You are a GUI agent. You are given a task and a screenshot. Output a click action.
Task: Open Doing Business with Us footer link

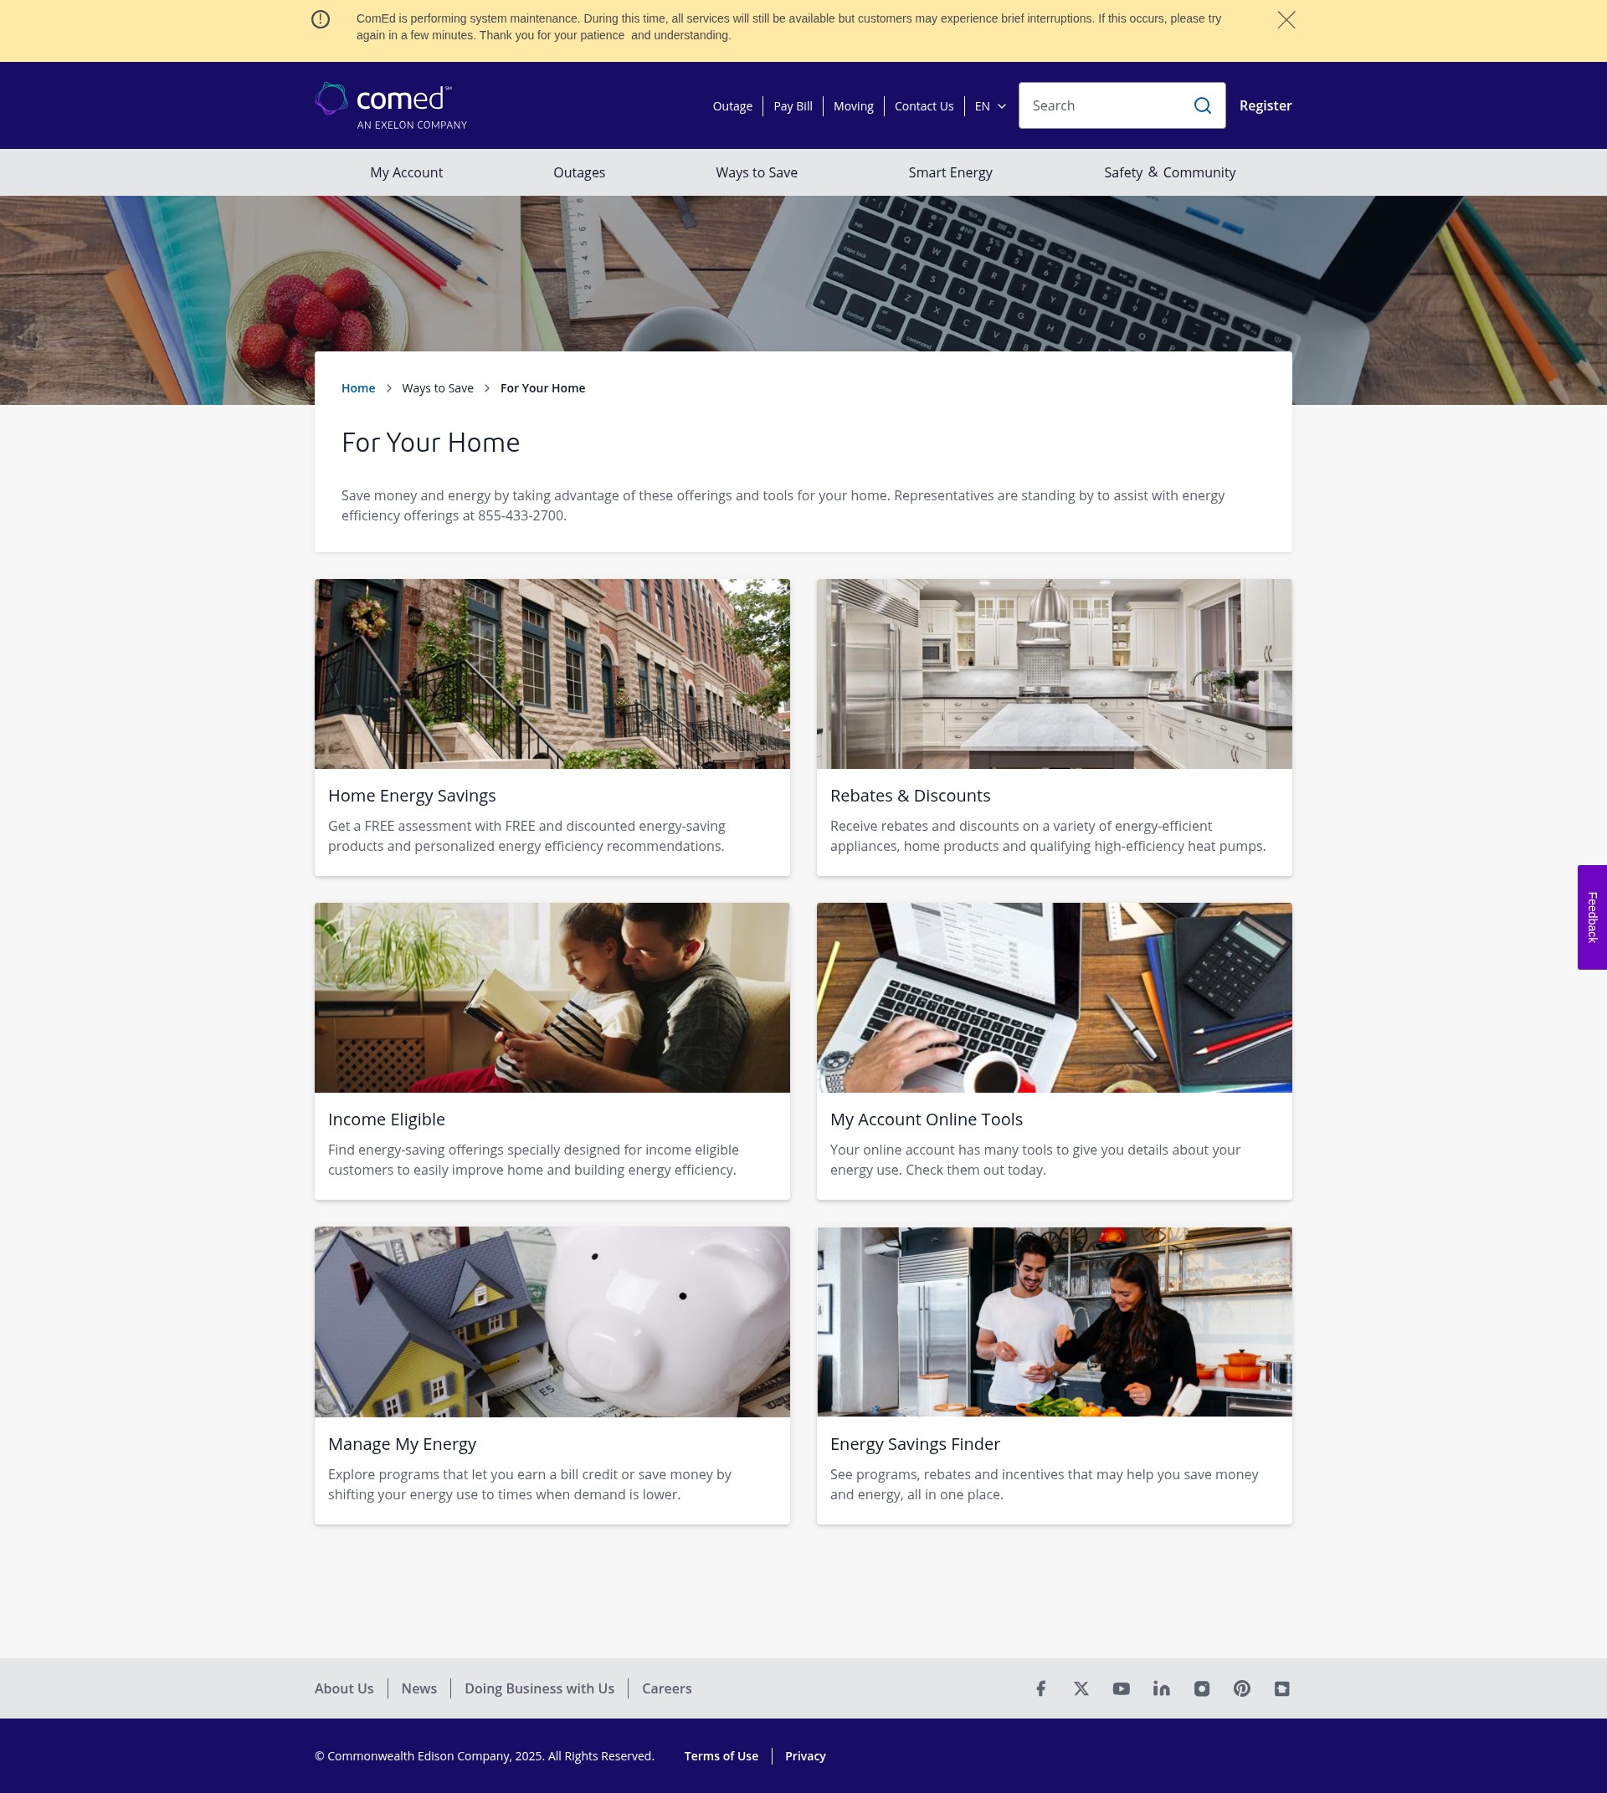[539, 1688]
